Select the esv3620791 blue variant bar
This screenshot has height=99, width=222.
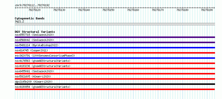[115, 58]
